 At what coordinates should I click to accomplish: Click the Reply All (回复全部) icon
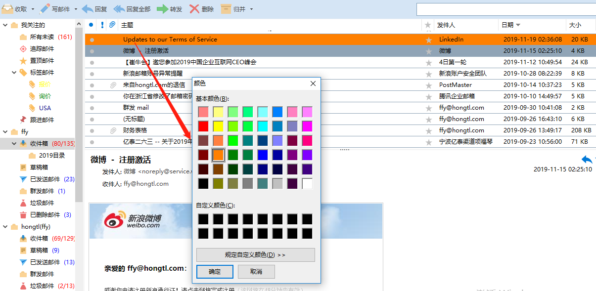pyautogui.click(x=119, y=9)
